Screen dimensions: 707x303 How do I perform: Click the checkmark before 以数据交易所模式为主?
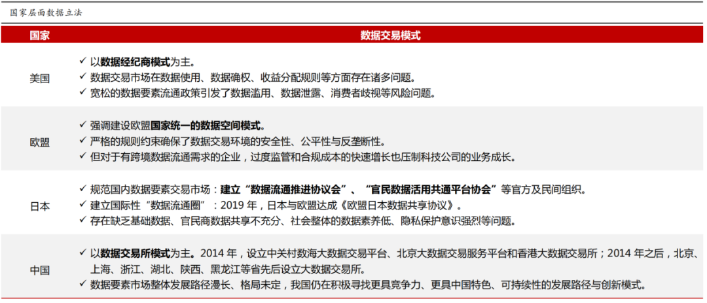82,252
